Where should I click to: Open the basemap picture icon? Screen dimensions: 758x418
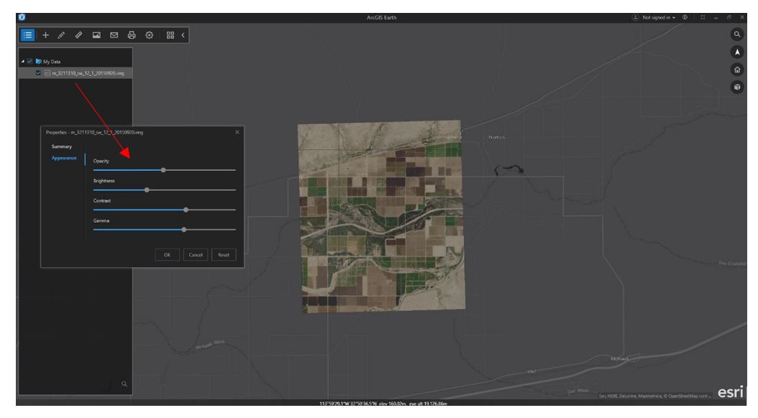[x=96, y=35]
